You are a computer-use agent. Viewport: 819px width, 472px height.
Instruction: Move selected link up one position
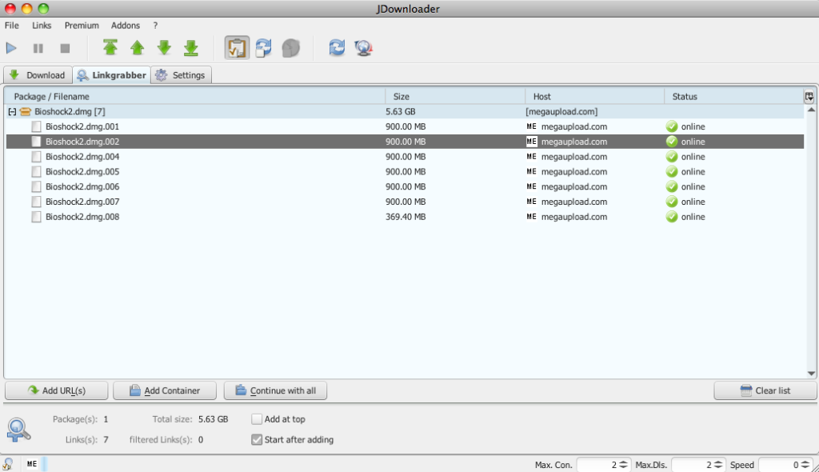[x=138, y=47]
